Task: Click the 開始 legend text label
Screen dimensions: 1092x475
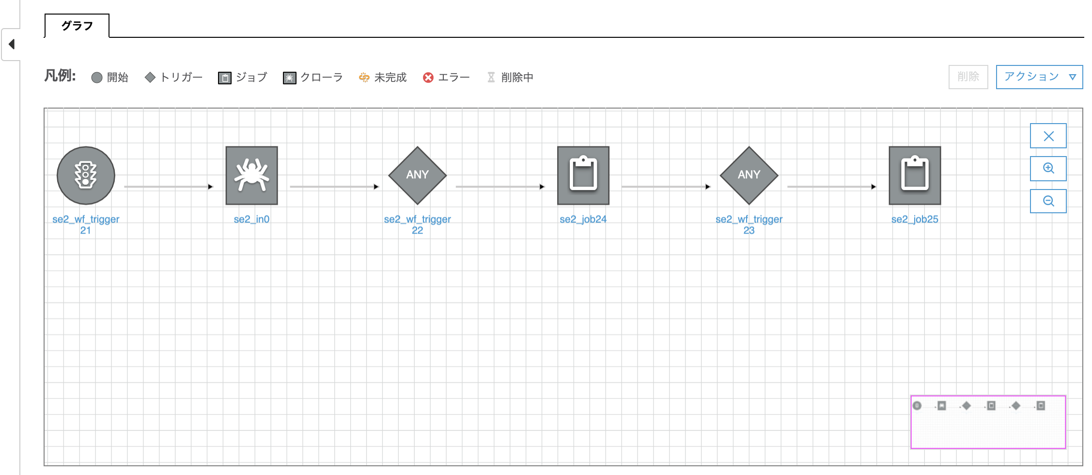Action: point(118,78)
